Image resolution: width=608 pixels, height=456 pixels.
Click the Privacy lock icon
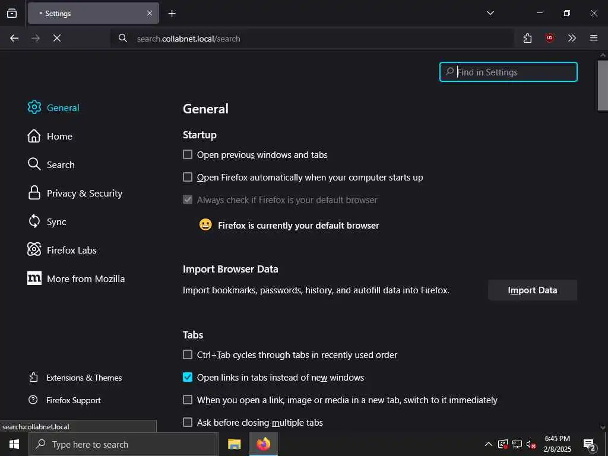pos(34,193)
